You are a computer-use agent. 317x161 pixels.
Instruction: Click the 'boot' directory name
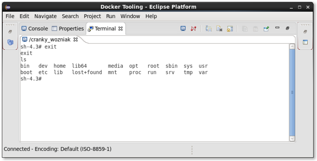(x=26, y=72)
